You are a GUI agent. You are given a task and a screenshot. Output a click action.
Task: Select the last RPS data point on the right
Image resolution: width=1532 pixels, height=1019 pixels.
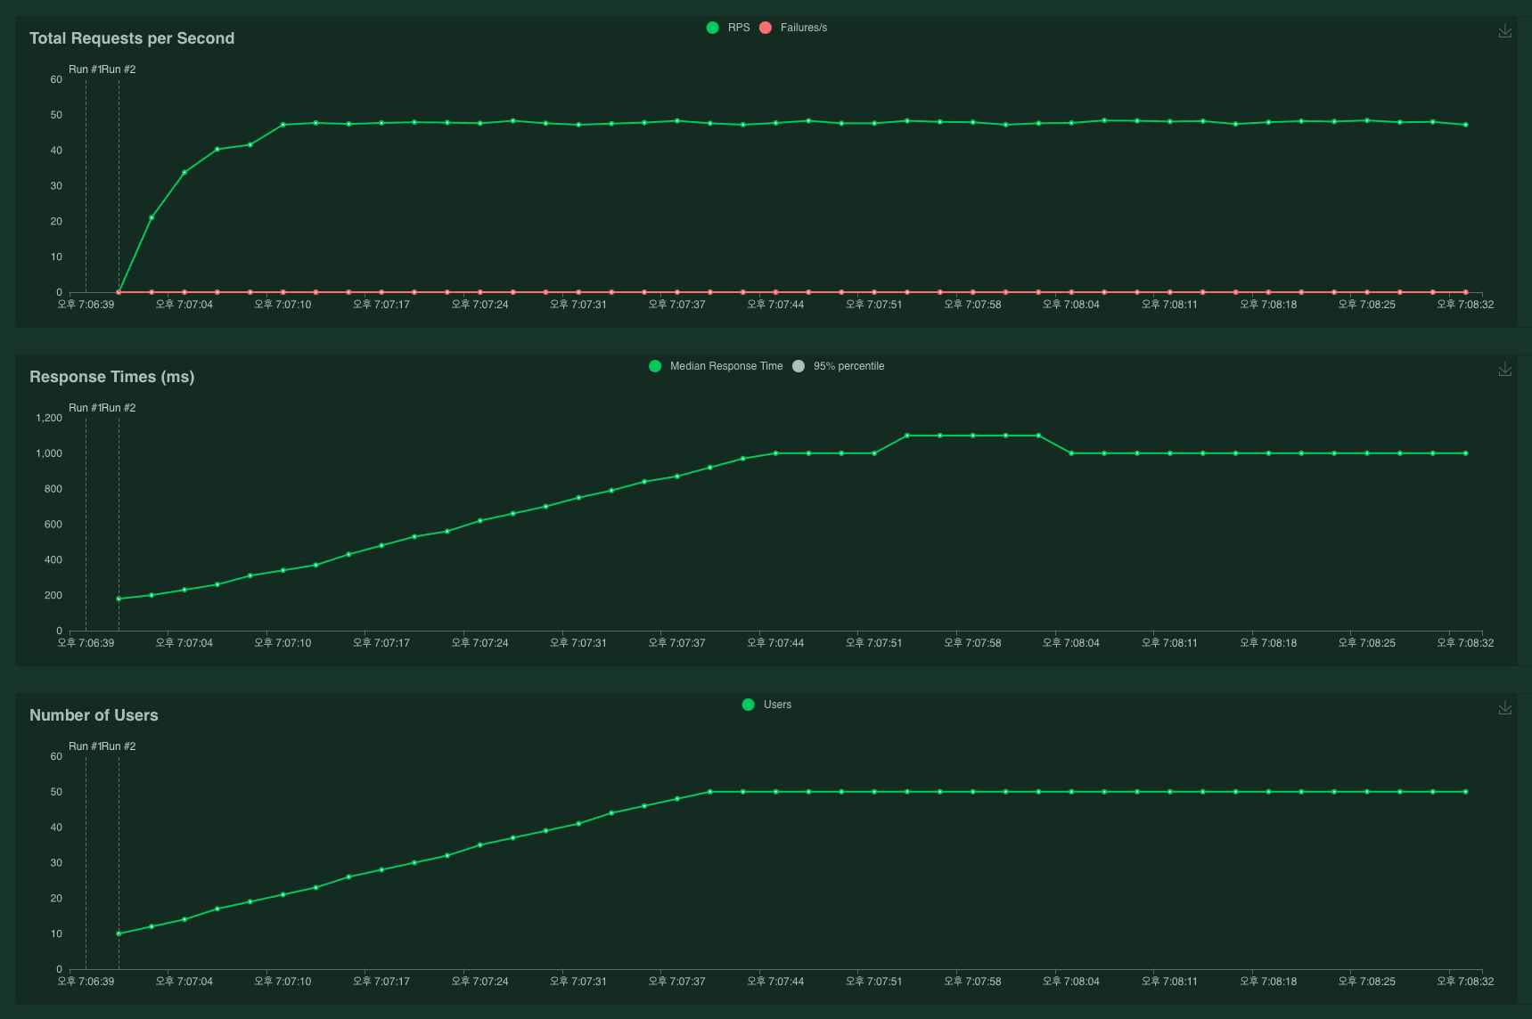pos(1465,125)
